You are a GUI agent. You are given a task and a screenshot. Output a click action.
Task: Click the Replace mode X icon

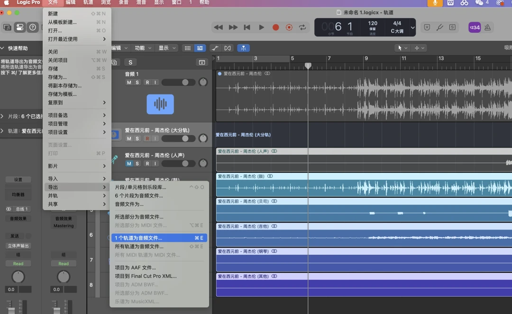pyautogui.click(x=427, y=28)
